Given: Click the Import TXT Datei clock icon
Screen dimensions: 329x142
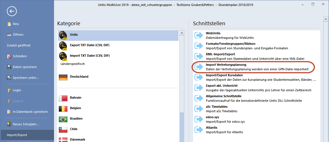Looking at the screenshot, I should (63, 56).
